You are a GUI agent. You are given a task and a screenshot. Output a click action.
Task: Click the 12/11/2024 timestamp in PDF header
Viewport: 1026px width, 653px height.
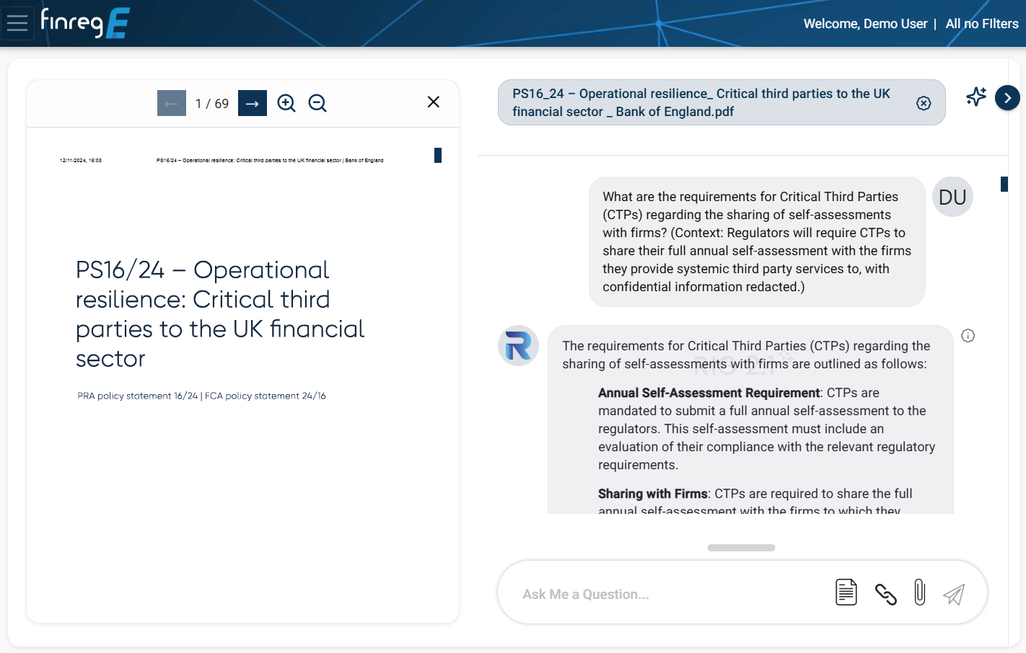click(81, 160)
